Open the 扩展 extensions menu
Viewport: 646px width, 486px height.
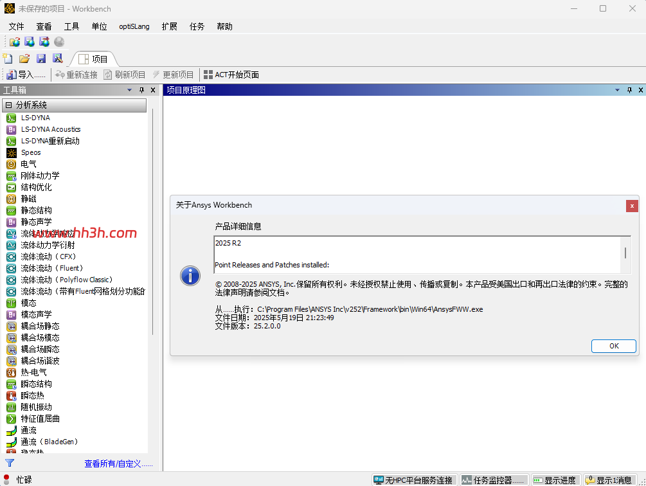(x=169, y=26)
